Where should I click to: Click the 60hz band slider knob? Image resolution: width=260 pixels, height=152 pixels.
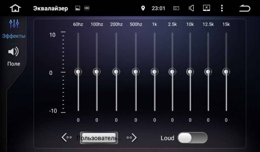(78, 72)
